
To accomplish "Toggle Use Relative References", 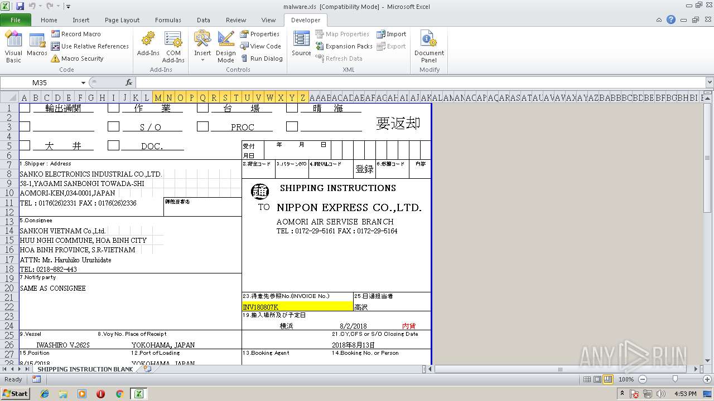I will tap(89, 46).
